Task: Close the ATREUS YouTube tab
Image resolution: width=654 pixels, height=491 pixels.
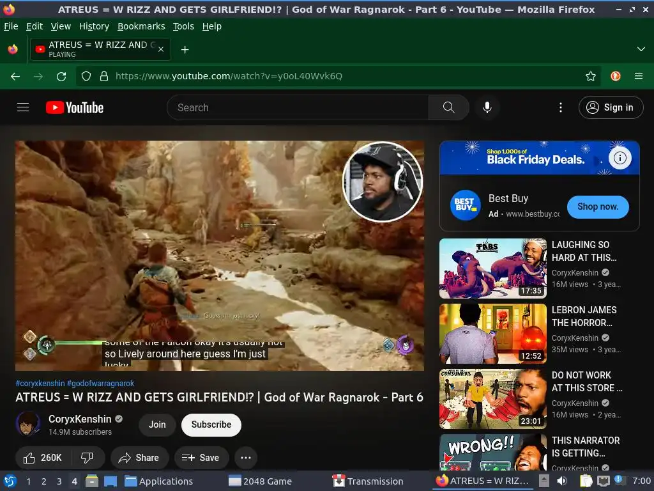Action: click(161, 49)
